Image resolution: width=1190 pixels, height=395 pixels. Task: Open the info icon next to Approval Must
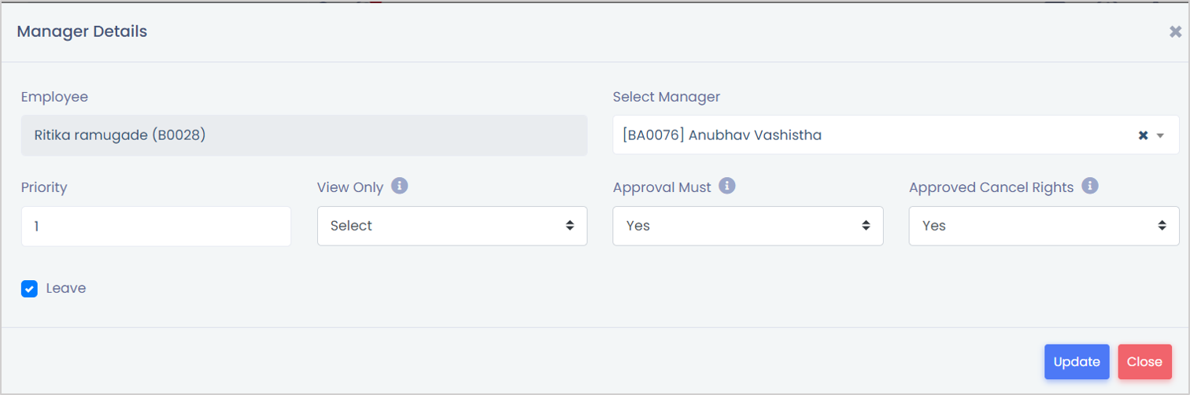[x=727, y=186]
